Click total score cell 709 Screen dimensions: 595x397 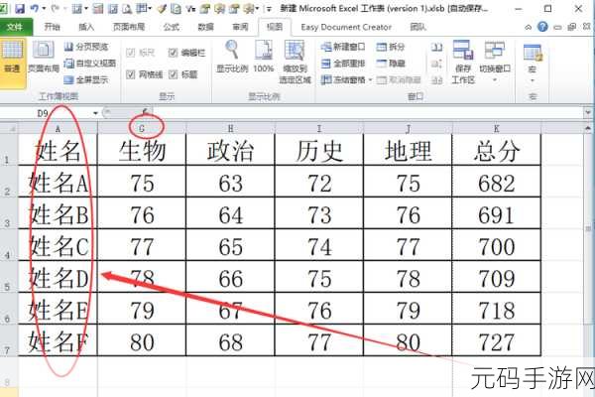click(x=497, y=277)
